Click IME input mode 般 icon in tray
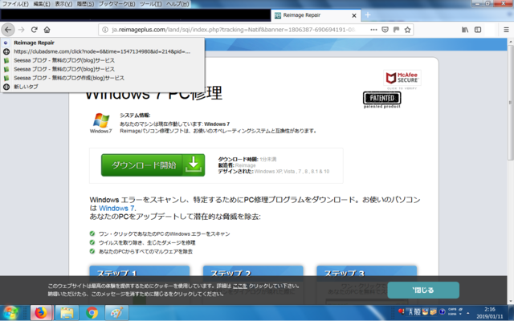Screen dimensions: 514x321 (417, 312)
